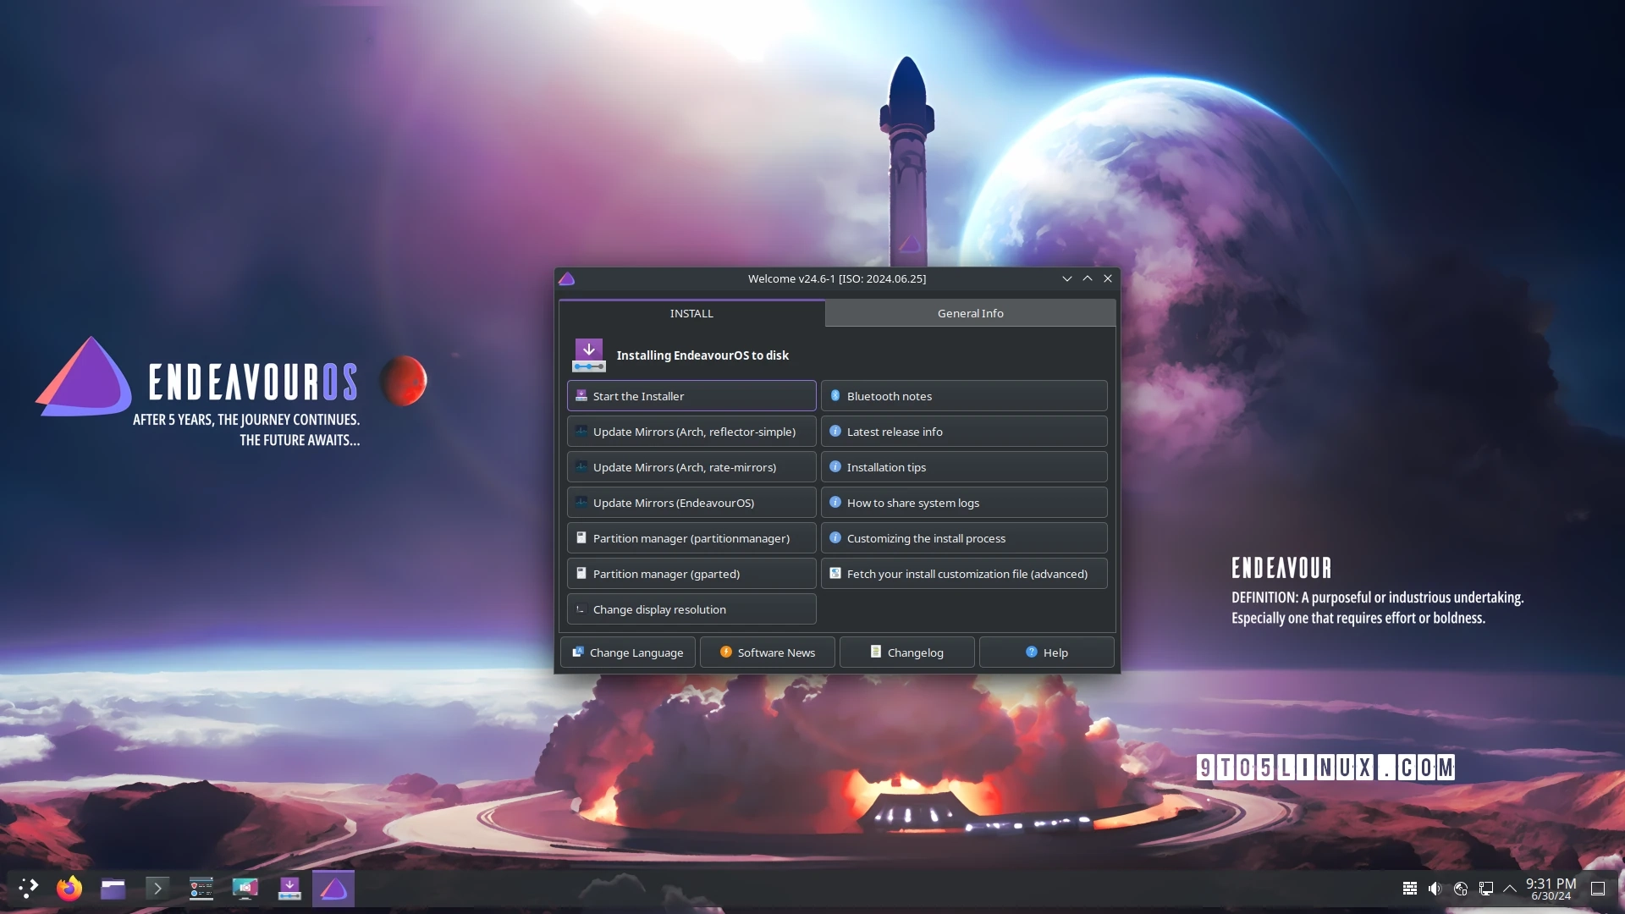
Task: Click Start the Installer button
Action: 691,396
